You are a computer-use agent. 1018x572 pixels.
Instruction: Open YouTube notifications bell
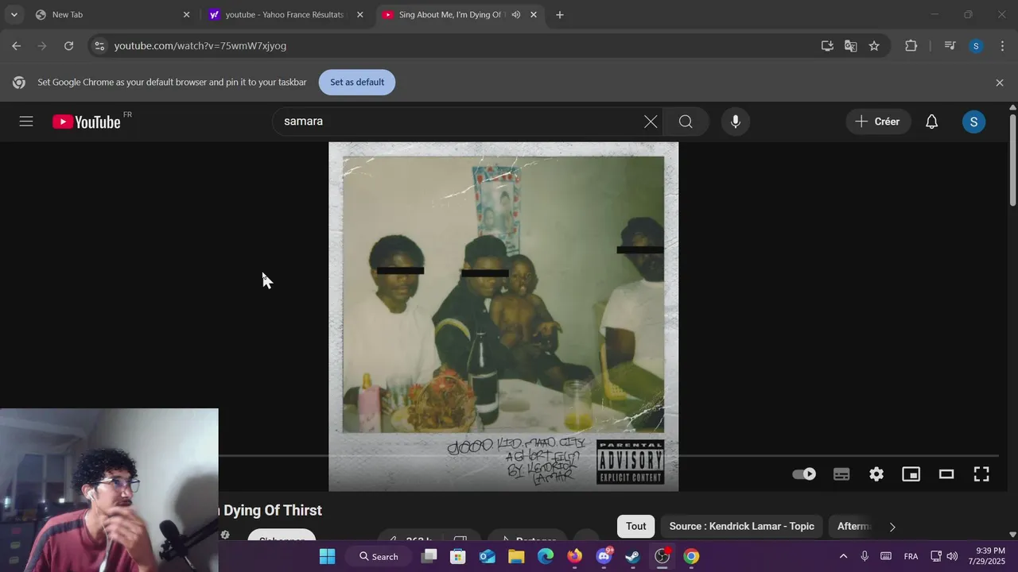tap(931, 122)
